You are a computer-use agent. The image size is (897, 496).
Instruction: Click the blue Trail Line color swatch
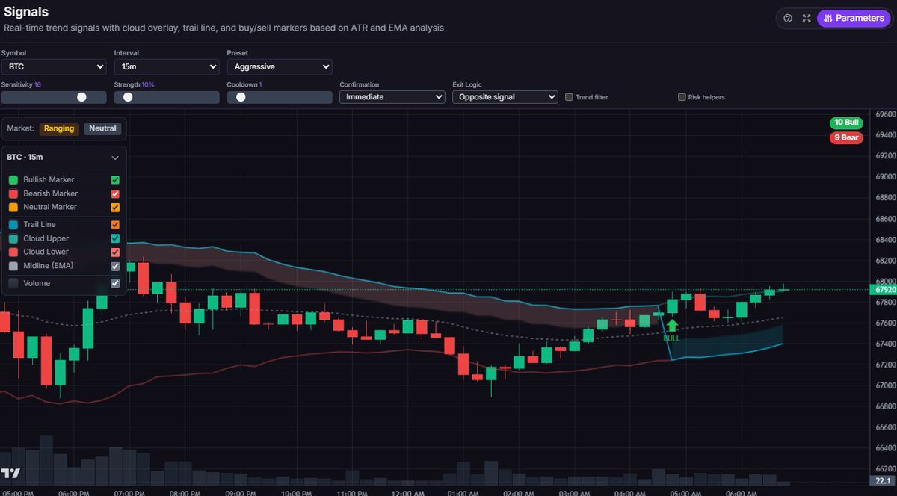click(x=13, y=224)
